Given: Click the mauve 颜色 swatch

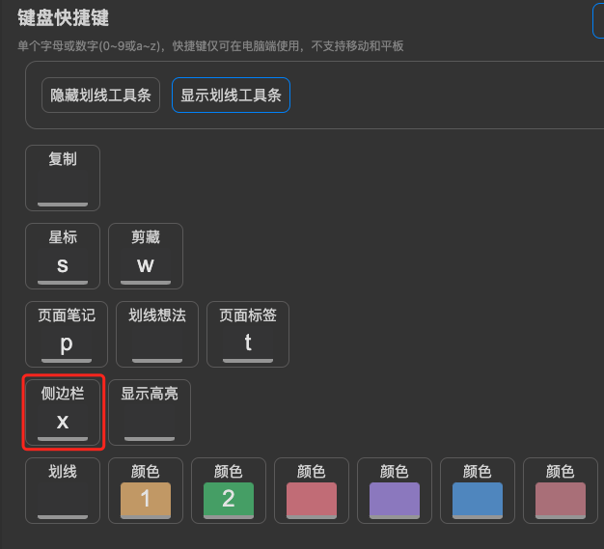Looking at the screenshot, I should pos(561,501).
